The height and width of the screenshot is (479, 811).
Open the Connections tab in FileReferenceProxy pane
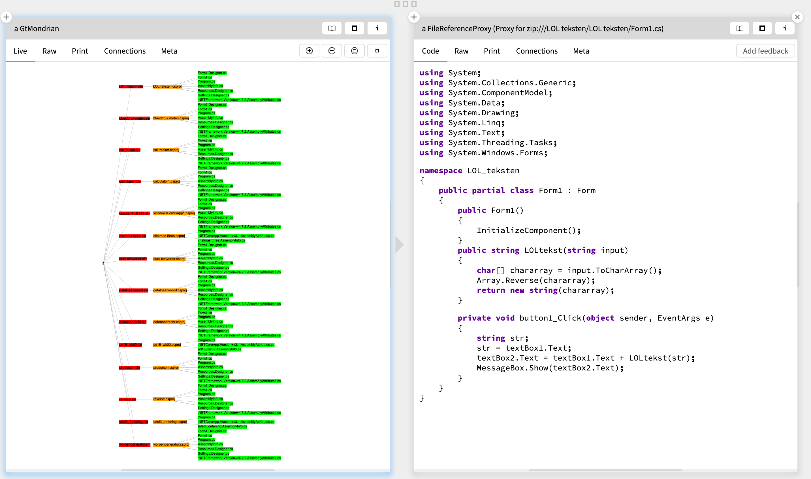coord(536,51)
